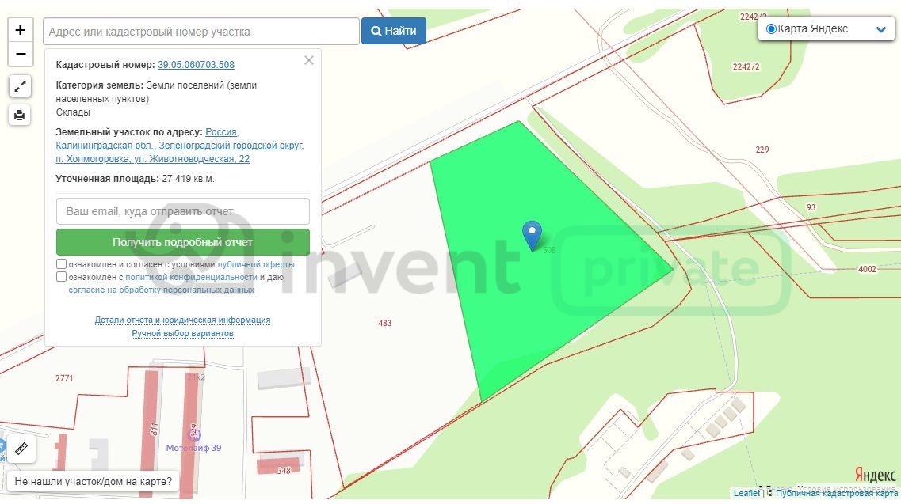901x504 pixels.
Task: Check the privacy policy consent checkbox
Action: click(x=61, y=277)
